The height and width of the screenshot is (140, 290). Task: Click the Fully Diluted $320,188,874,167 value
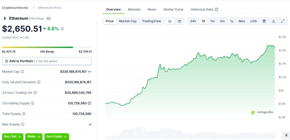pyautogui.click(x=78, y=82)
